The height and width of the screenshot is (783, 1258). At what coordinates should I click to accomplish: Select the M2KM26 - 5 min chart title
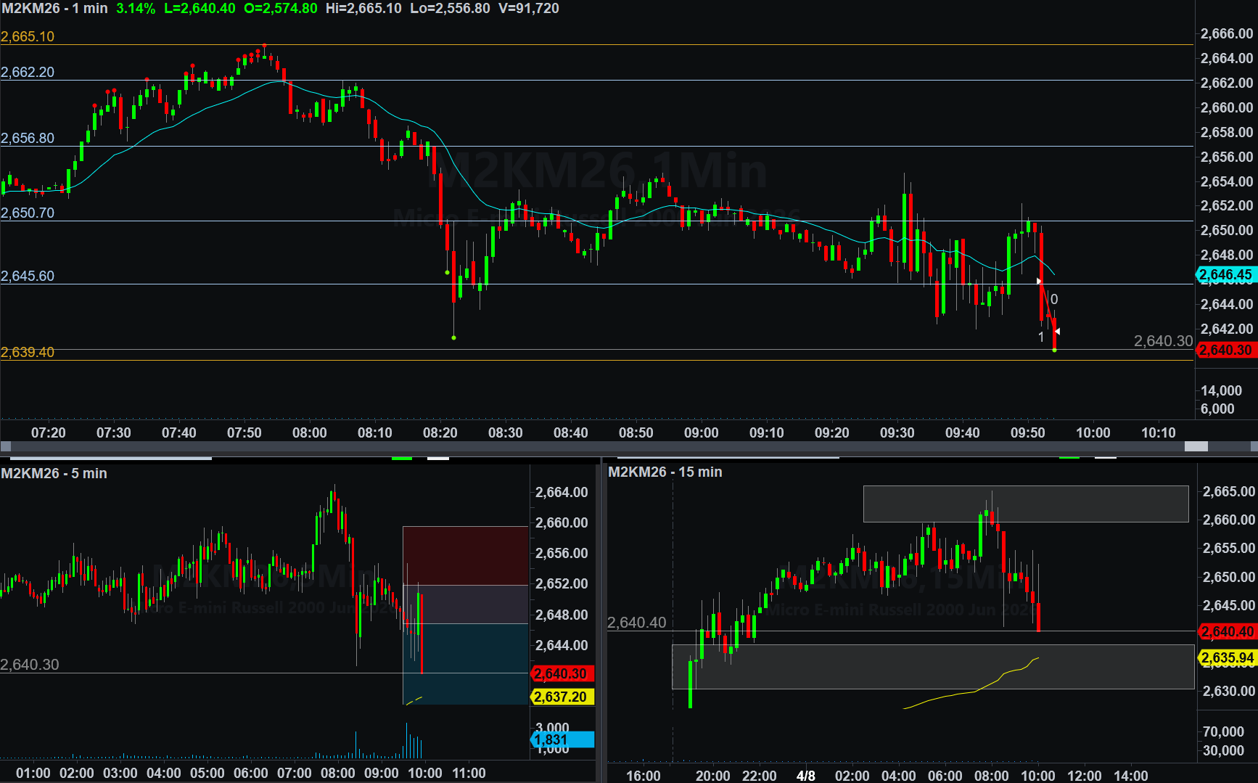[x=54, y=473]
